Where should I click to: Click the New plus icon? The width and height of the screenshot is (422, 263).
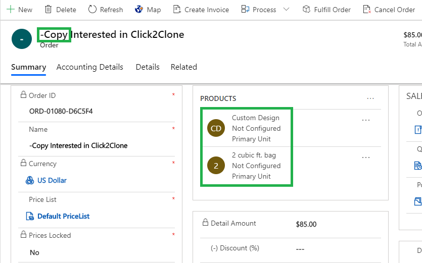point(10,10)
